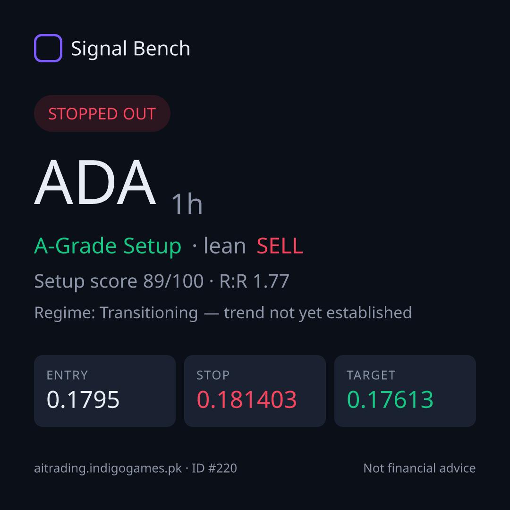Open the STOP price card
The width and height of the screenshot is (510, 510).
(255, 391)
